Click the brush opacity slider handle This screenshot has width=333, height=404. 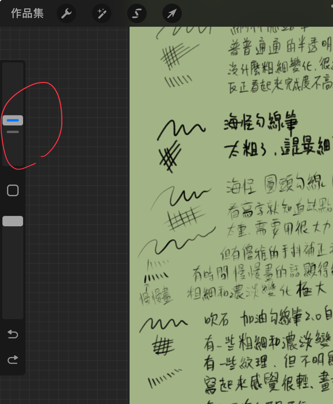[x=13, y=221]
